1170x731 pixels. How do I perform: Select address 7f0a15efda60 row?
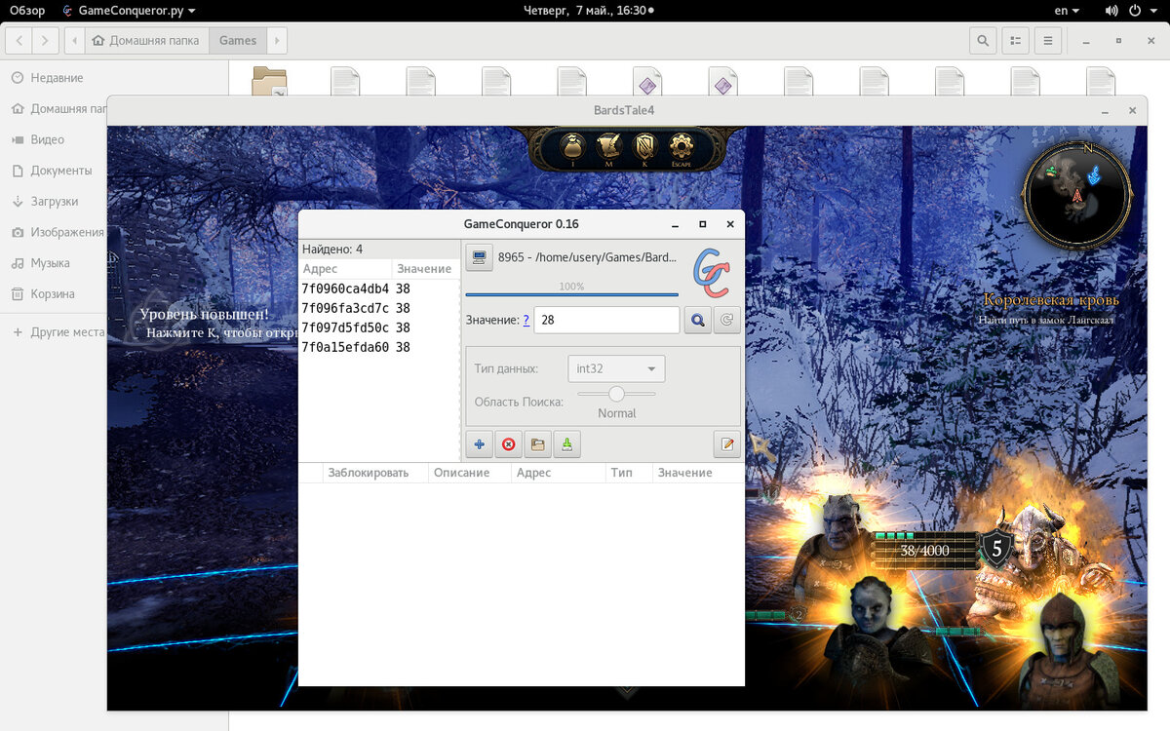coord(379,347)
